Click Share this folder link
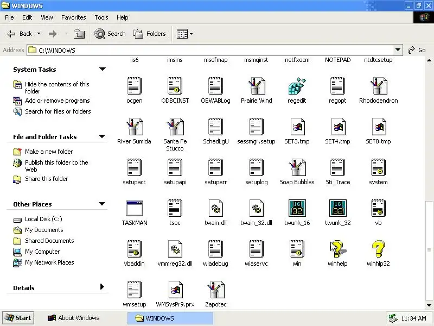The height and width of the screenshot is (326, 434). click(x=46, y=179)
